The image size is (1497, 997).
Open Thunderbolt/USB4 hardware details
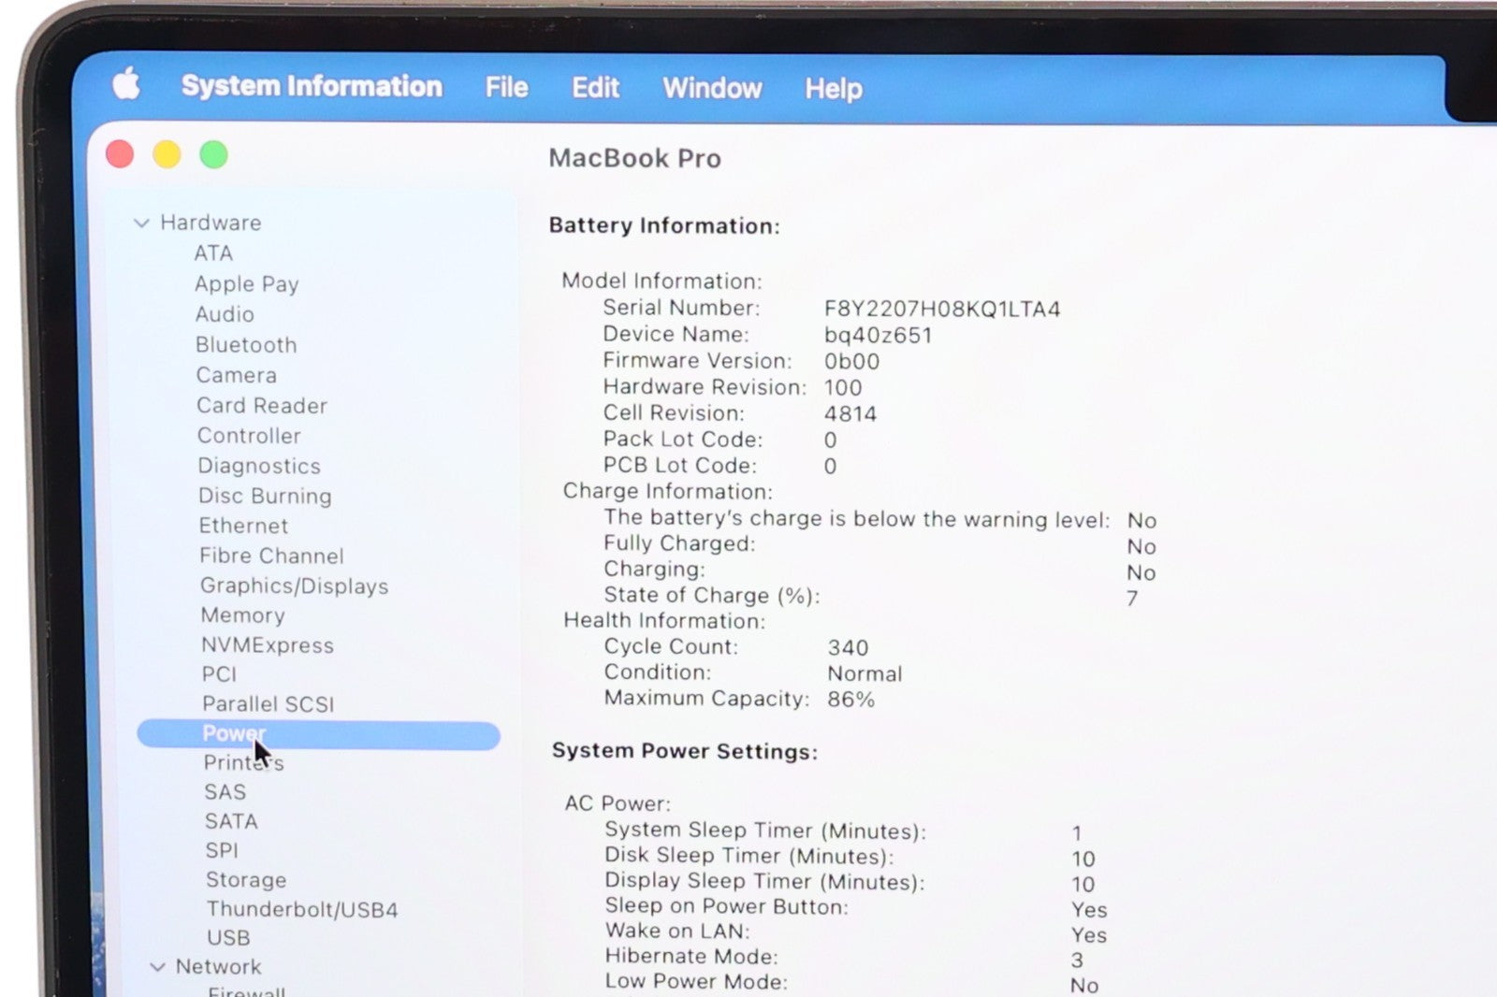click(x=302, y=909)
